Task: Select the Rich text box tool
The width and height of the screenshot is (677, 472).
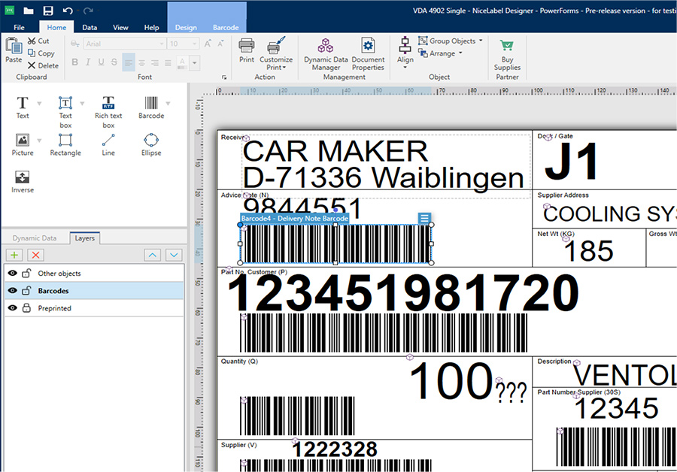Action: 108,112
